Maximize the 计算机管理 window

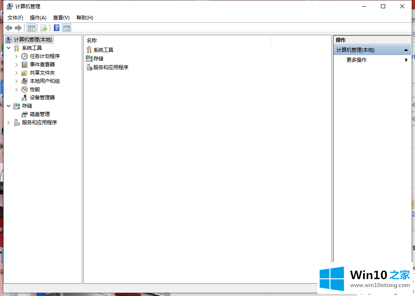click(383, 6)
